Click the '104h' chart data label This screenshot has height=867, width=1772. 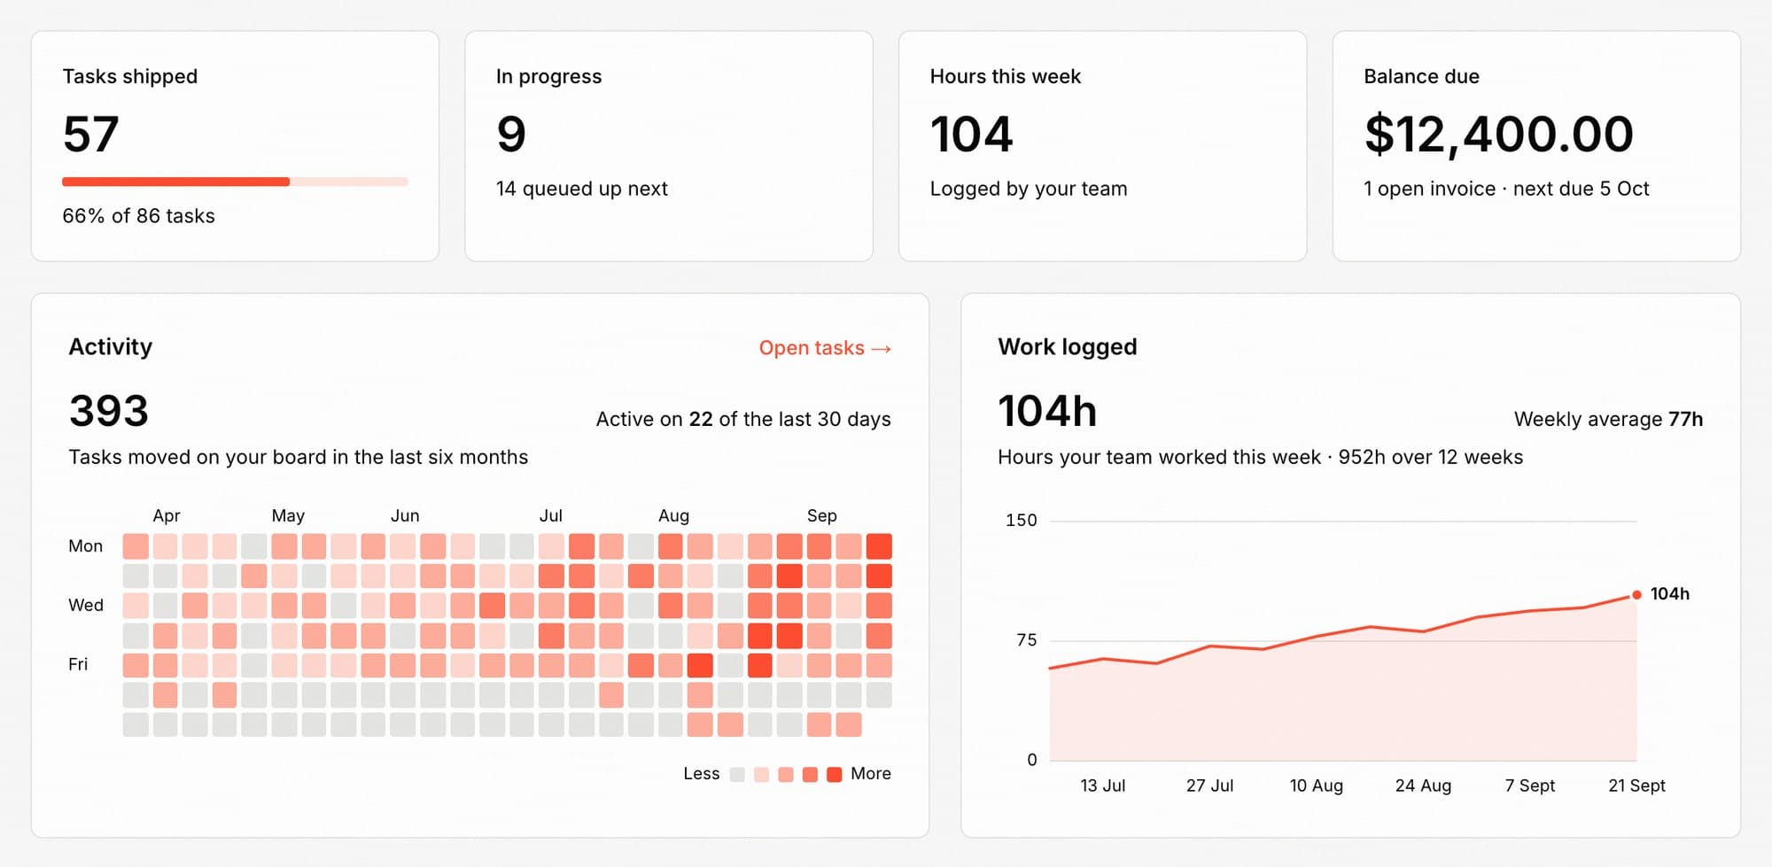click(1669, 594)
